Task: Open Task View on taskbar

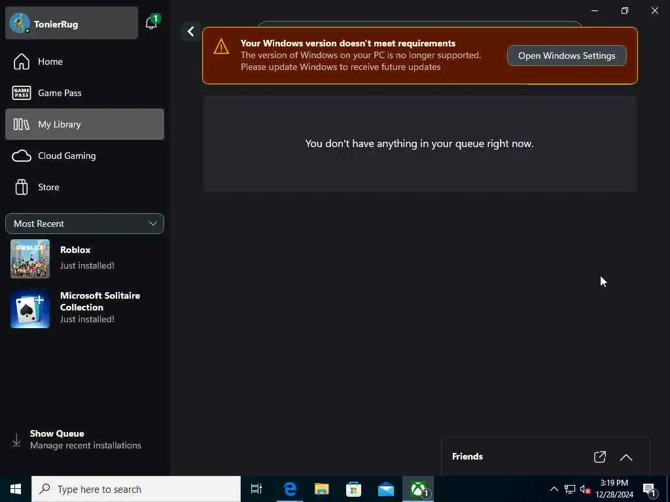Action: click(256, 489)
